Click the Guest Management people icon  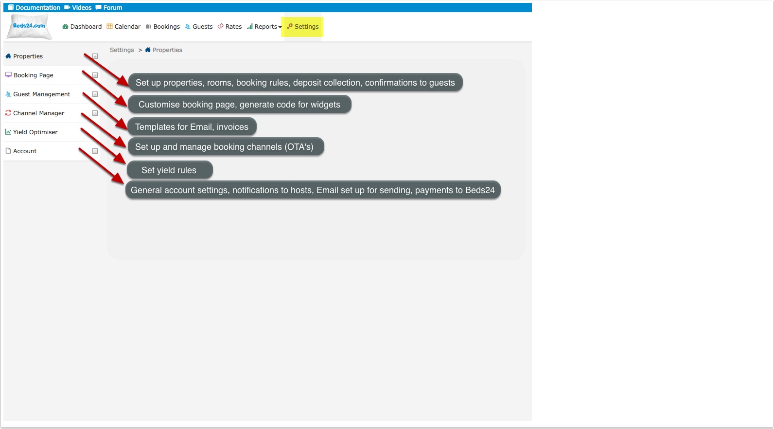8,94
